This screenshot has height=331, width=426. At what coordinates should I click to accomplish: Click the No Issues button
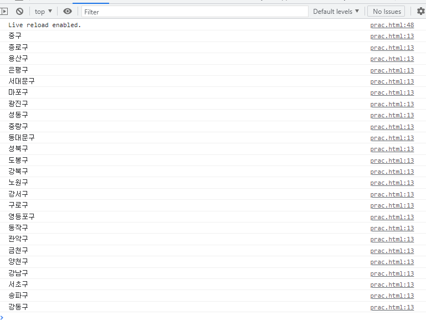coord(387,12)
